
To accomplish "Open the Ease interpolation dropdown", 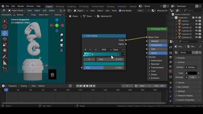I will [x=118, y=50].
